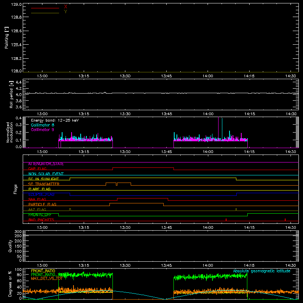Image resolution: width=303 pixels, height=303 pixels.
Task: Click the NON_SOLAR_EVENT flag label
Action: pyautogui.click(x=46, y=174)
